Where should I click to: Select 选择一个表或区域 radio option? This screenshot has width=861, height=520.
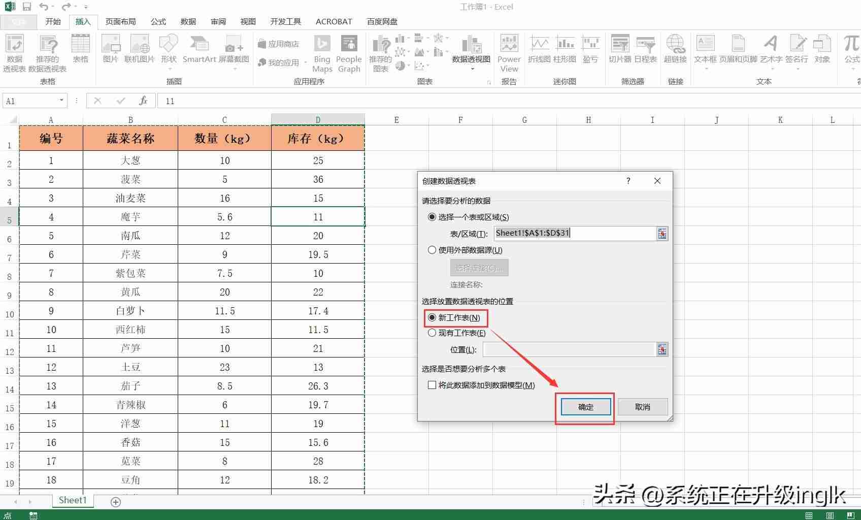pyautogui.click(x=432, y=217)
